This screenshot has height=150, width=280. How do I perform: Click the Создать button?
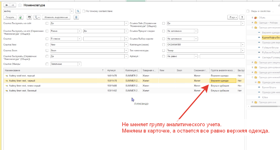10,17
